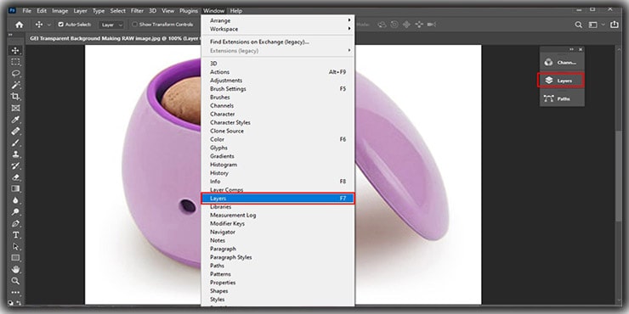Open the Help menu
The width and height of the screenshot is (629, 314).
point(236,11)
